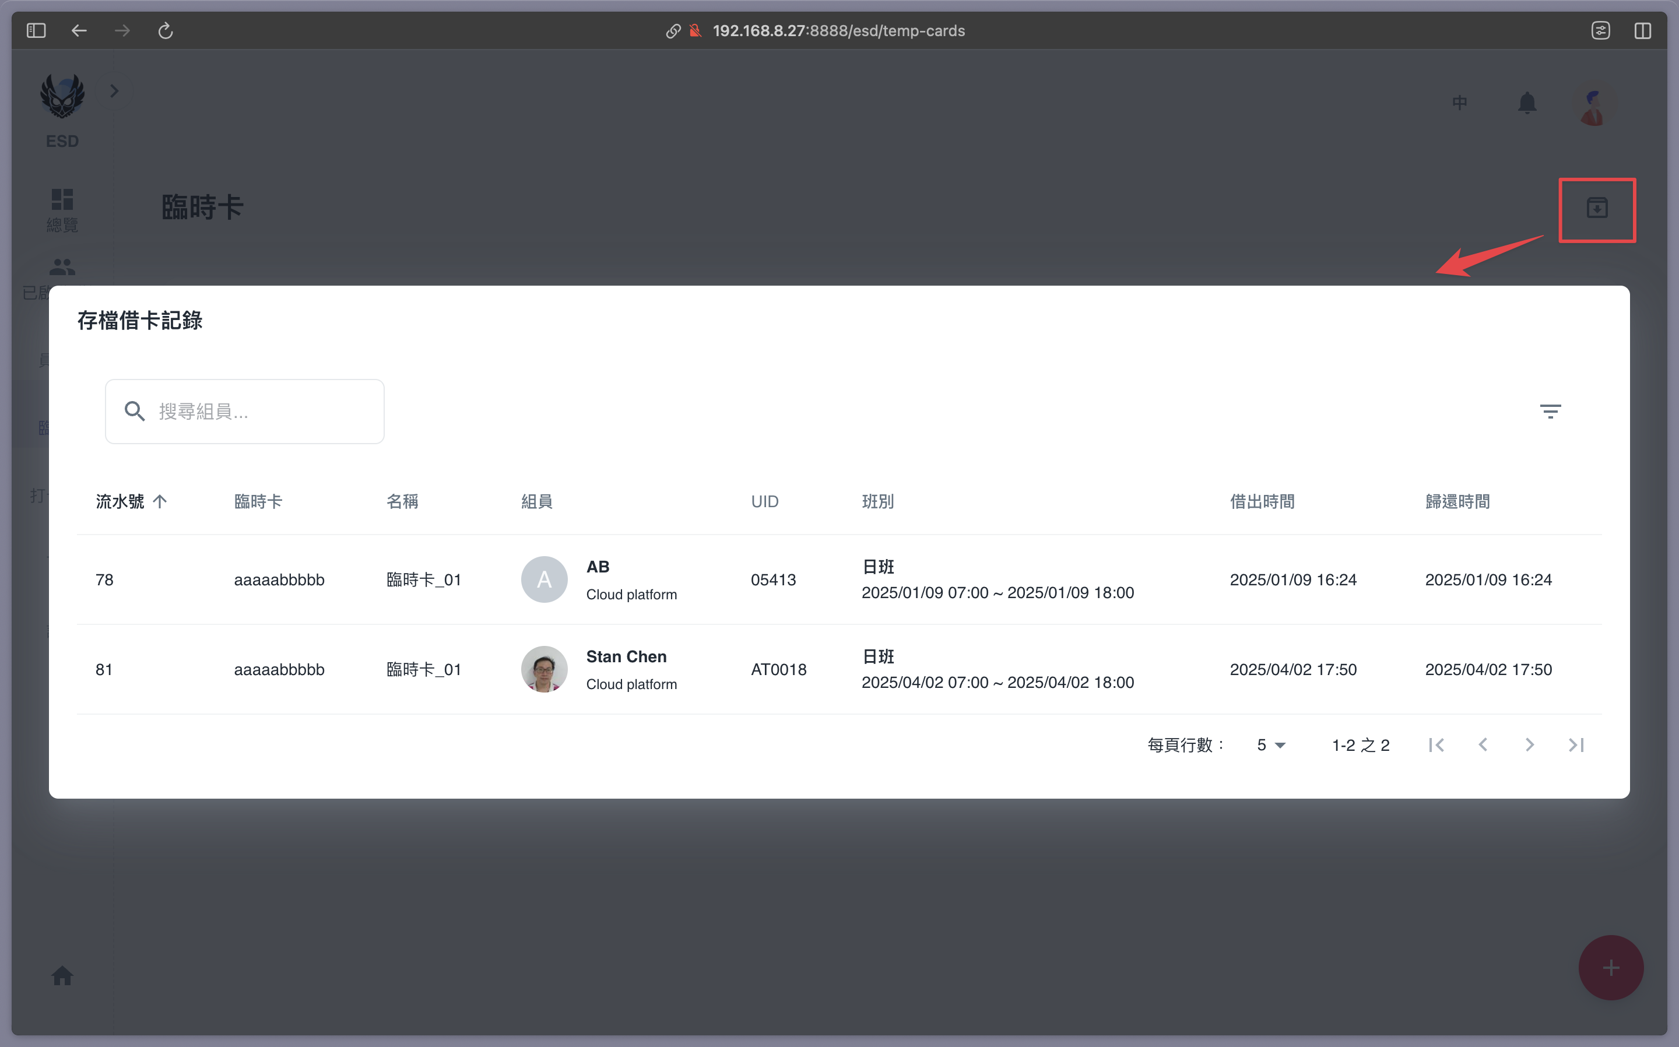Go to last page of records
The height and width of the screenshot is (1047, 1679).
coord(1576,745)
